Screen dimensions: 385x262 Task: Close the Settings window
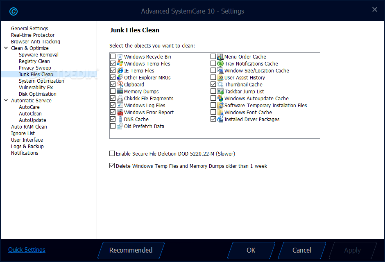375,9
